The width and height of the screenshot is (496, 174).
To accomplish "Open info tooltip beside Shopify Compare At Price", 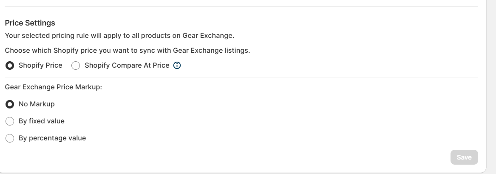I will [177, 66].
